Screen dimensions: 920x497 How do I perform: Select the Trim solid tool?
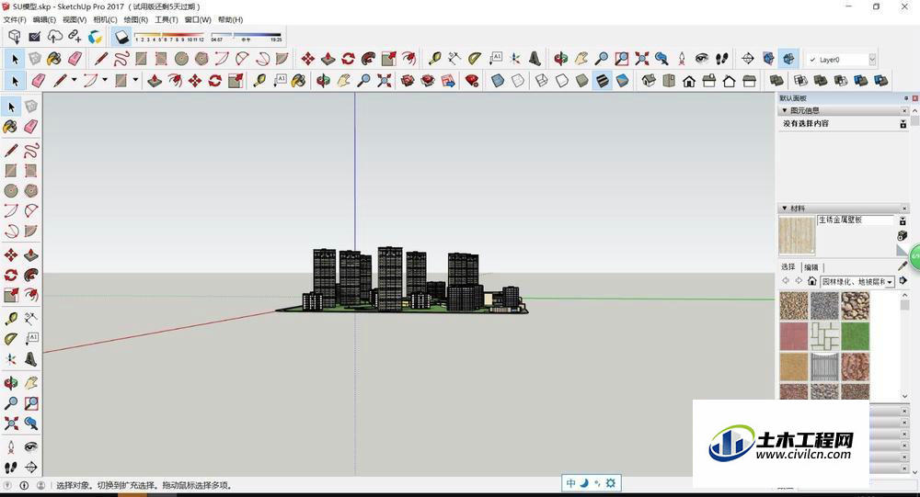pos(861,80)
